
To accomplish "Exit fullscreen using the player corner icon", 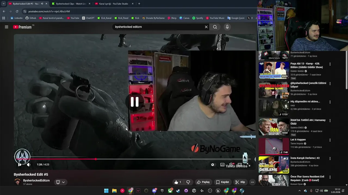I will click(248, 164).
